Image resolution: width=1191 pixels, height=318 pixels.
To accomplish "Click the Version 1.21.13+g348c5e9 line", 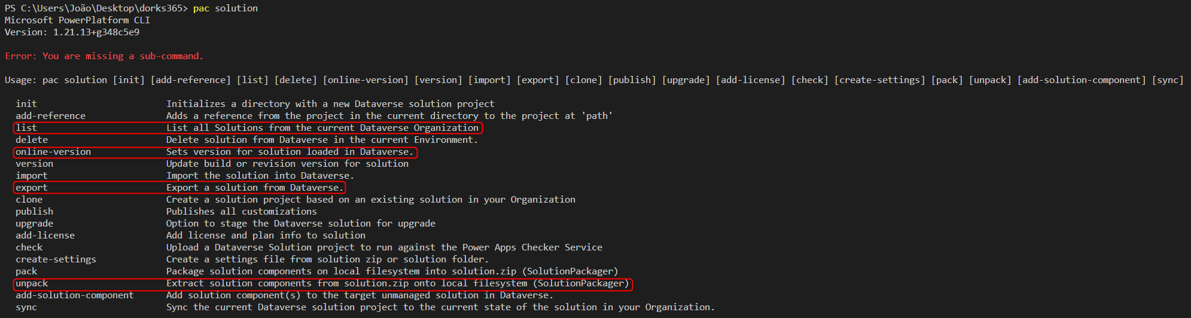I will click(72, 32).
